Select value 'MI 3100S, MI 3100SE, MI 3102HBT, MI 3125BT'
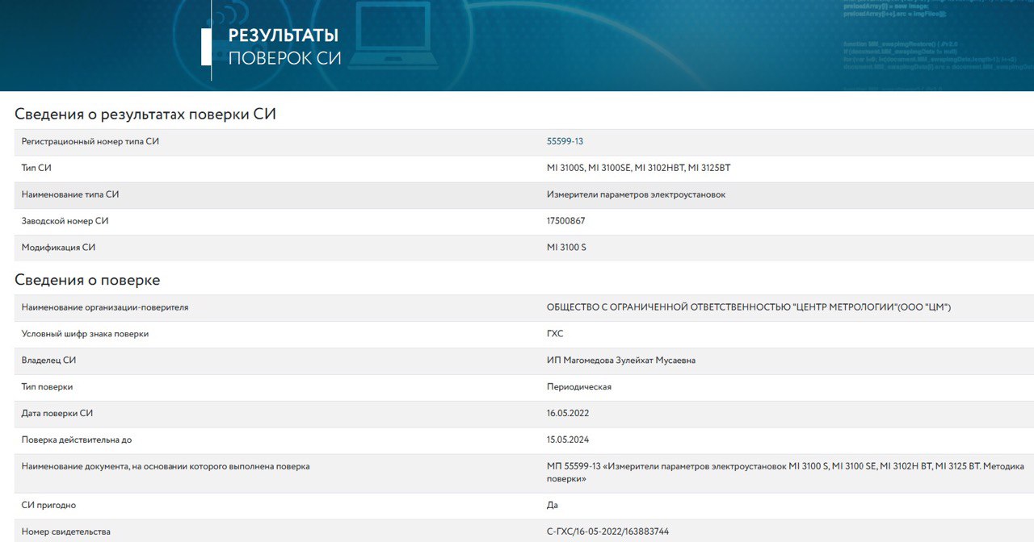 pyautogui.click(x=638, y=168)
